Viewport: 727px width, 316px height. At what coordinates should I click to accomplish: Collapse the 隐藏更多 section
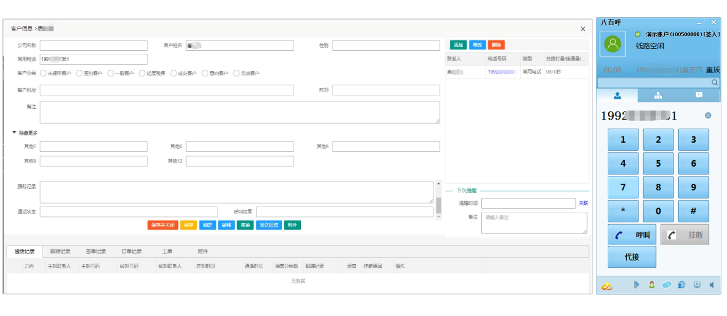tap(25, 133)
